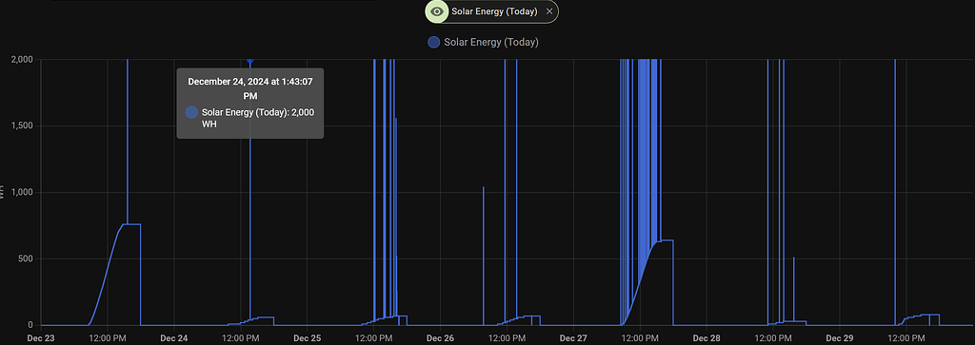Click the Dec 29 axis label
This screenshot has width=975, height=345.
[x=840, y=338]
